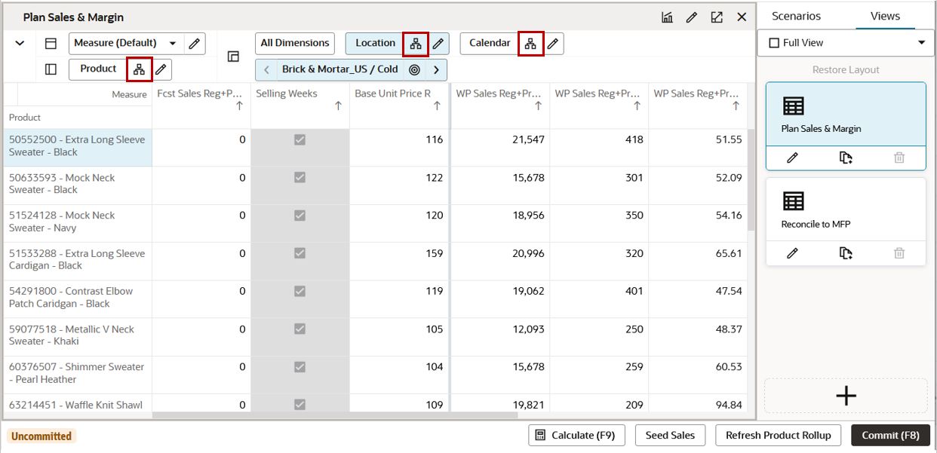Toggle Selling Weeks checkbox for 63214451 row
Screen dimensions: 937x453
tap(300, 405)
